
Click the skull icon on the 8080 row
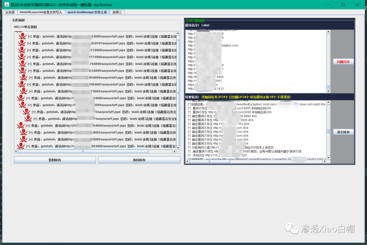pos(21,98)
